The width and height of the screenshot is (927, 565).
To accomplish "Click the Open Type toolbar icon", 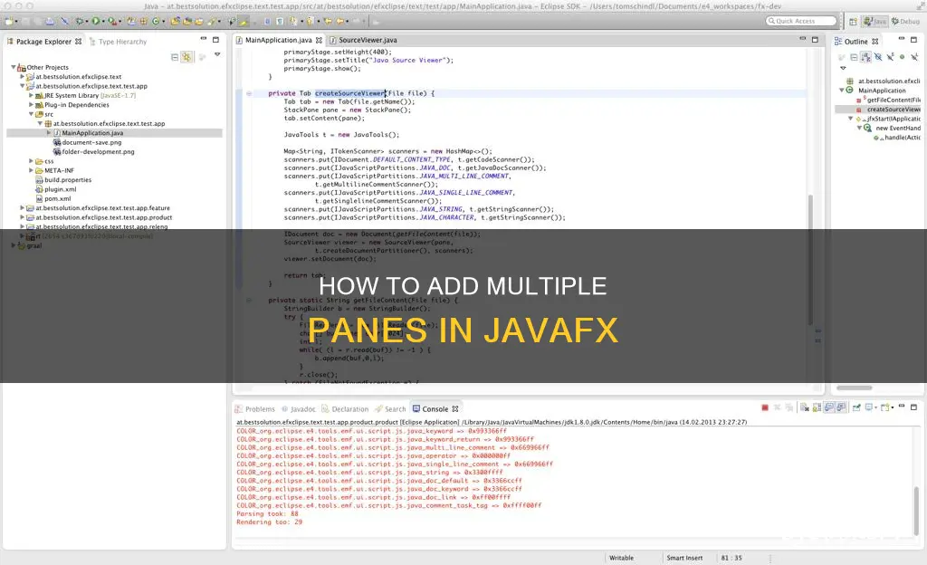I will [x=176, y=21].
